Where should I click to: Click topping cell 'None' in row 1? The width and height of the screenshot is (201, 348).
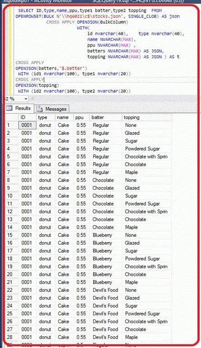click(147, 125)
